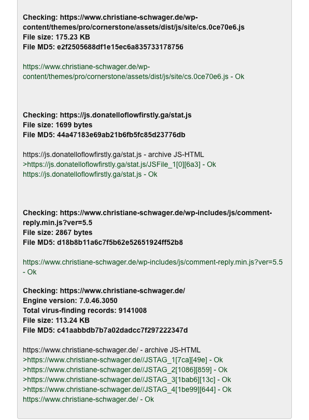This screenshot has height=420, width=309.
Task: Click the JSTAG_3[1bab6][13c] Ok result
Action: coord(127,379)
